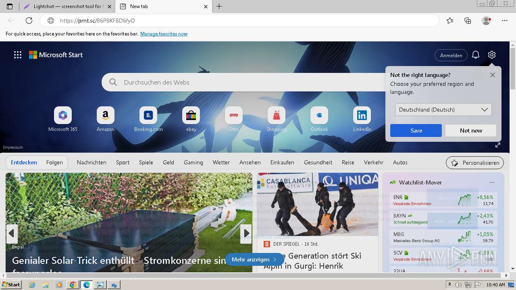Open the Wetter category
Viewport: 516px width, 290px height.
(221, 162)
